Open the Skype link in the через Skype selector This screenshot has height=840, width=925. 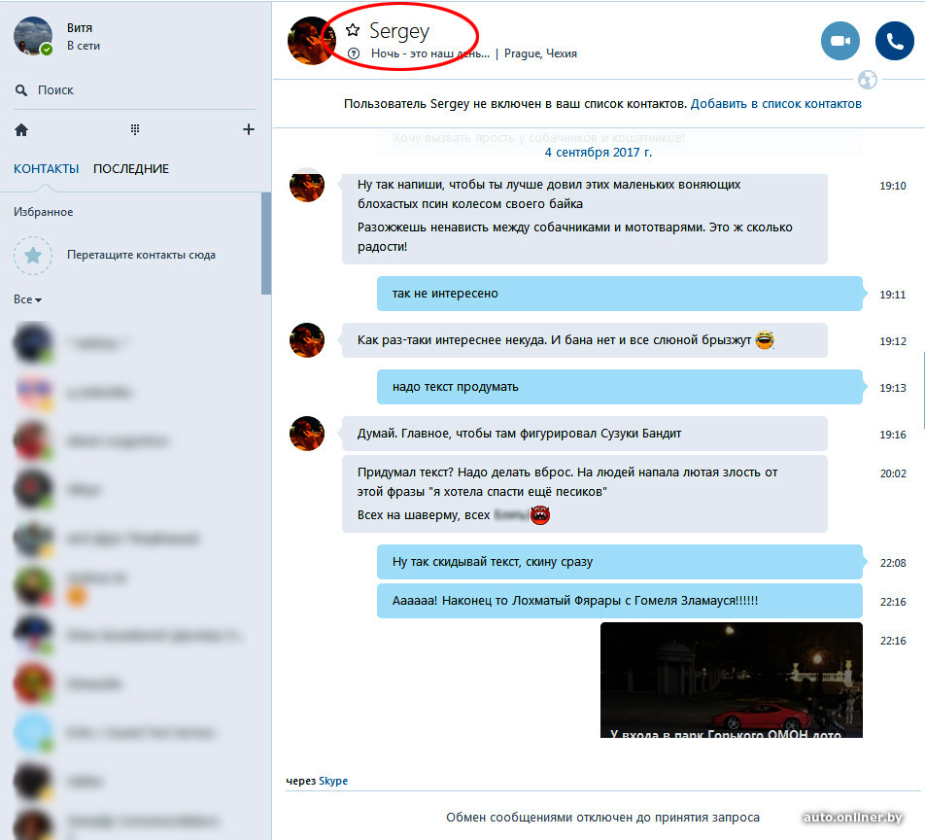point(333,781)
